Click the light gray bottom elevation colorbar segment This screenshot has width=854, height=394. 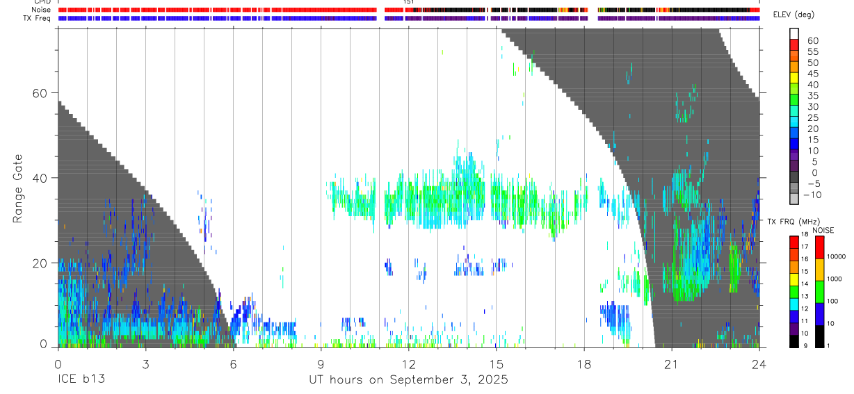[794, 200]
